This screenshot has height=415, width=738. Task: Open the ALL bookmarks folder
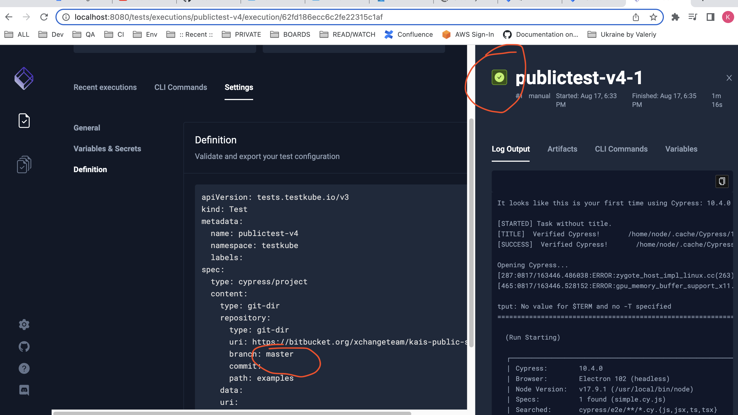tap(17, 34)
